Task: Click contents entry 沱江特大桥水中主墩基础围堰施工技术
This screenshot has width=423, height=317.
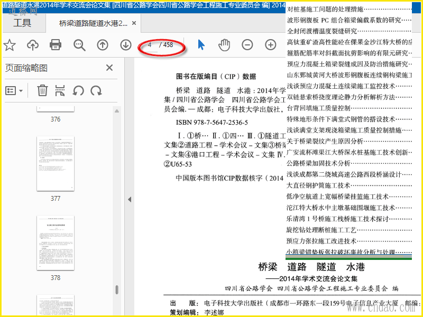Action: (341, 208)
